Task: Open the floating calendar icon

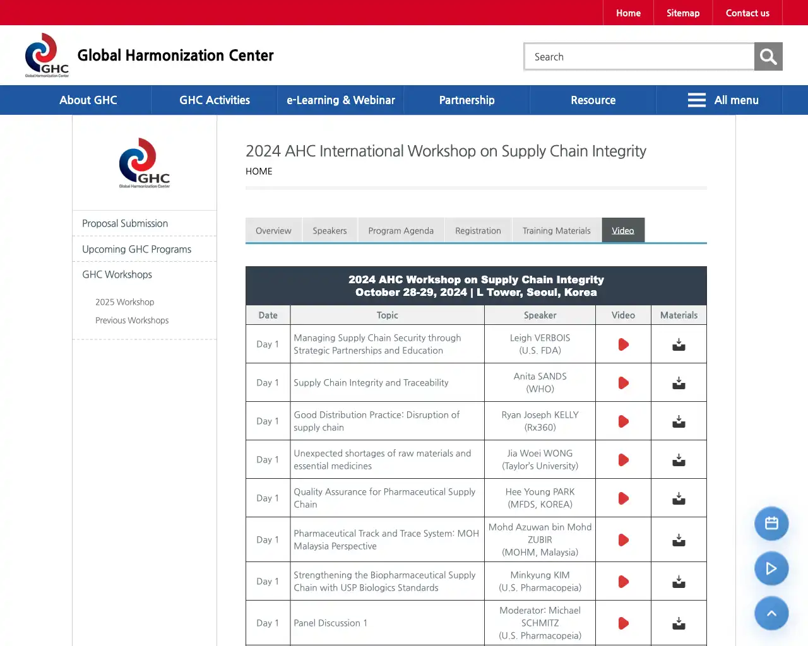Action: tap(771, 524)
